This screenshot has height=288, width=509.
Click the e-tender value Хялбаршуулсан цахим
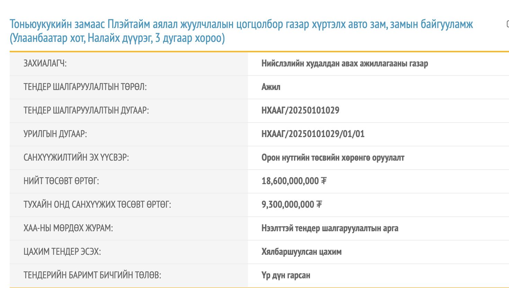pos(302,252)
